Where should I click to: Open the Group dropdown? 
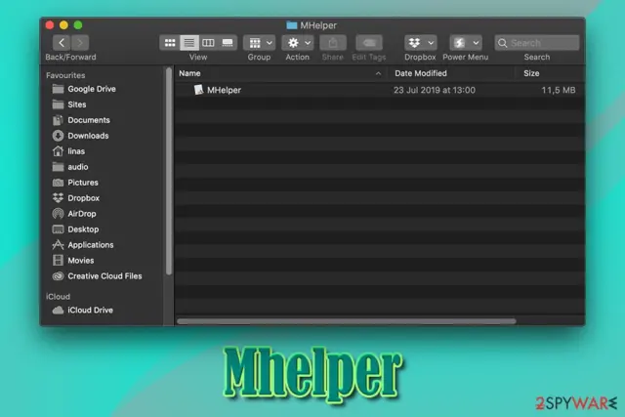coord(259,43)
